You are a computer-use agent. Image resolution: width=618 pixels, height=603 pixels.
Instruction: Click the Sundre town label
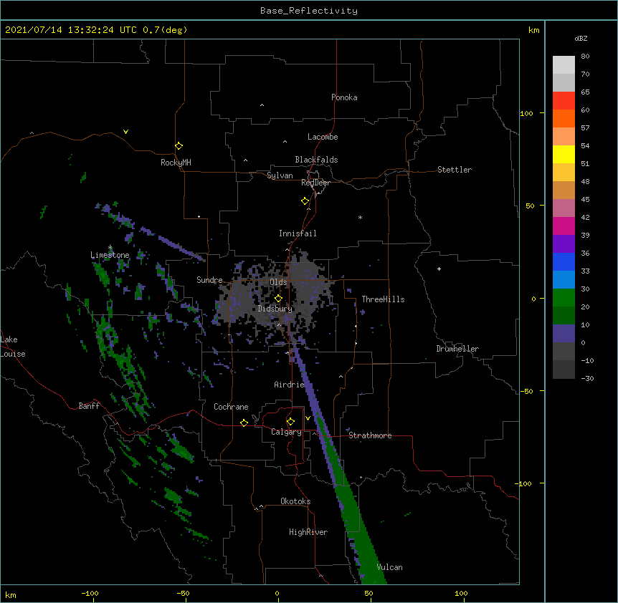209,280
